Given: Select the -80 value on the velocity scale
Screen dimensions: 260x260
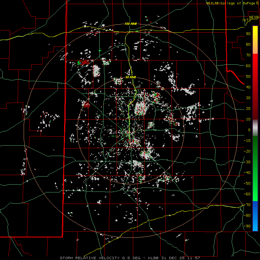Looking at the screenshot, I should click(247, 216).
